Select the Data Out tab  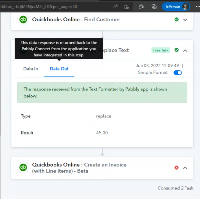[x=59, y=69]
